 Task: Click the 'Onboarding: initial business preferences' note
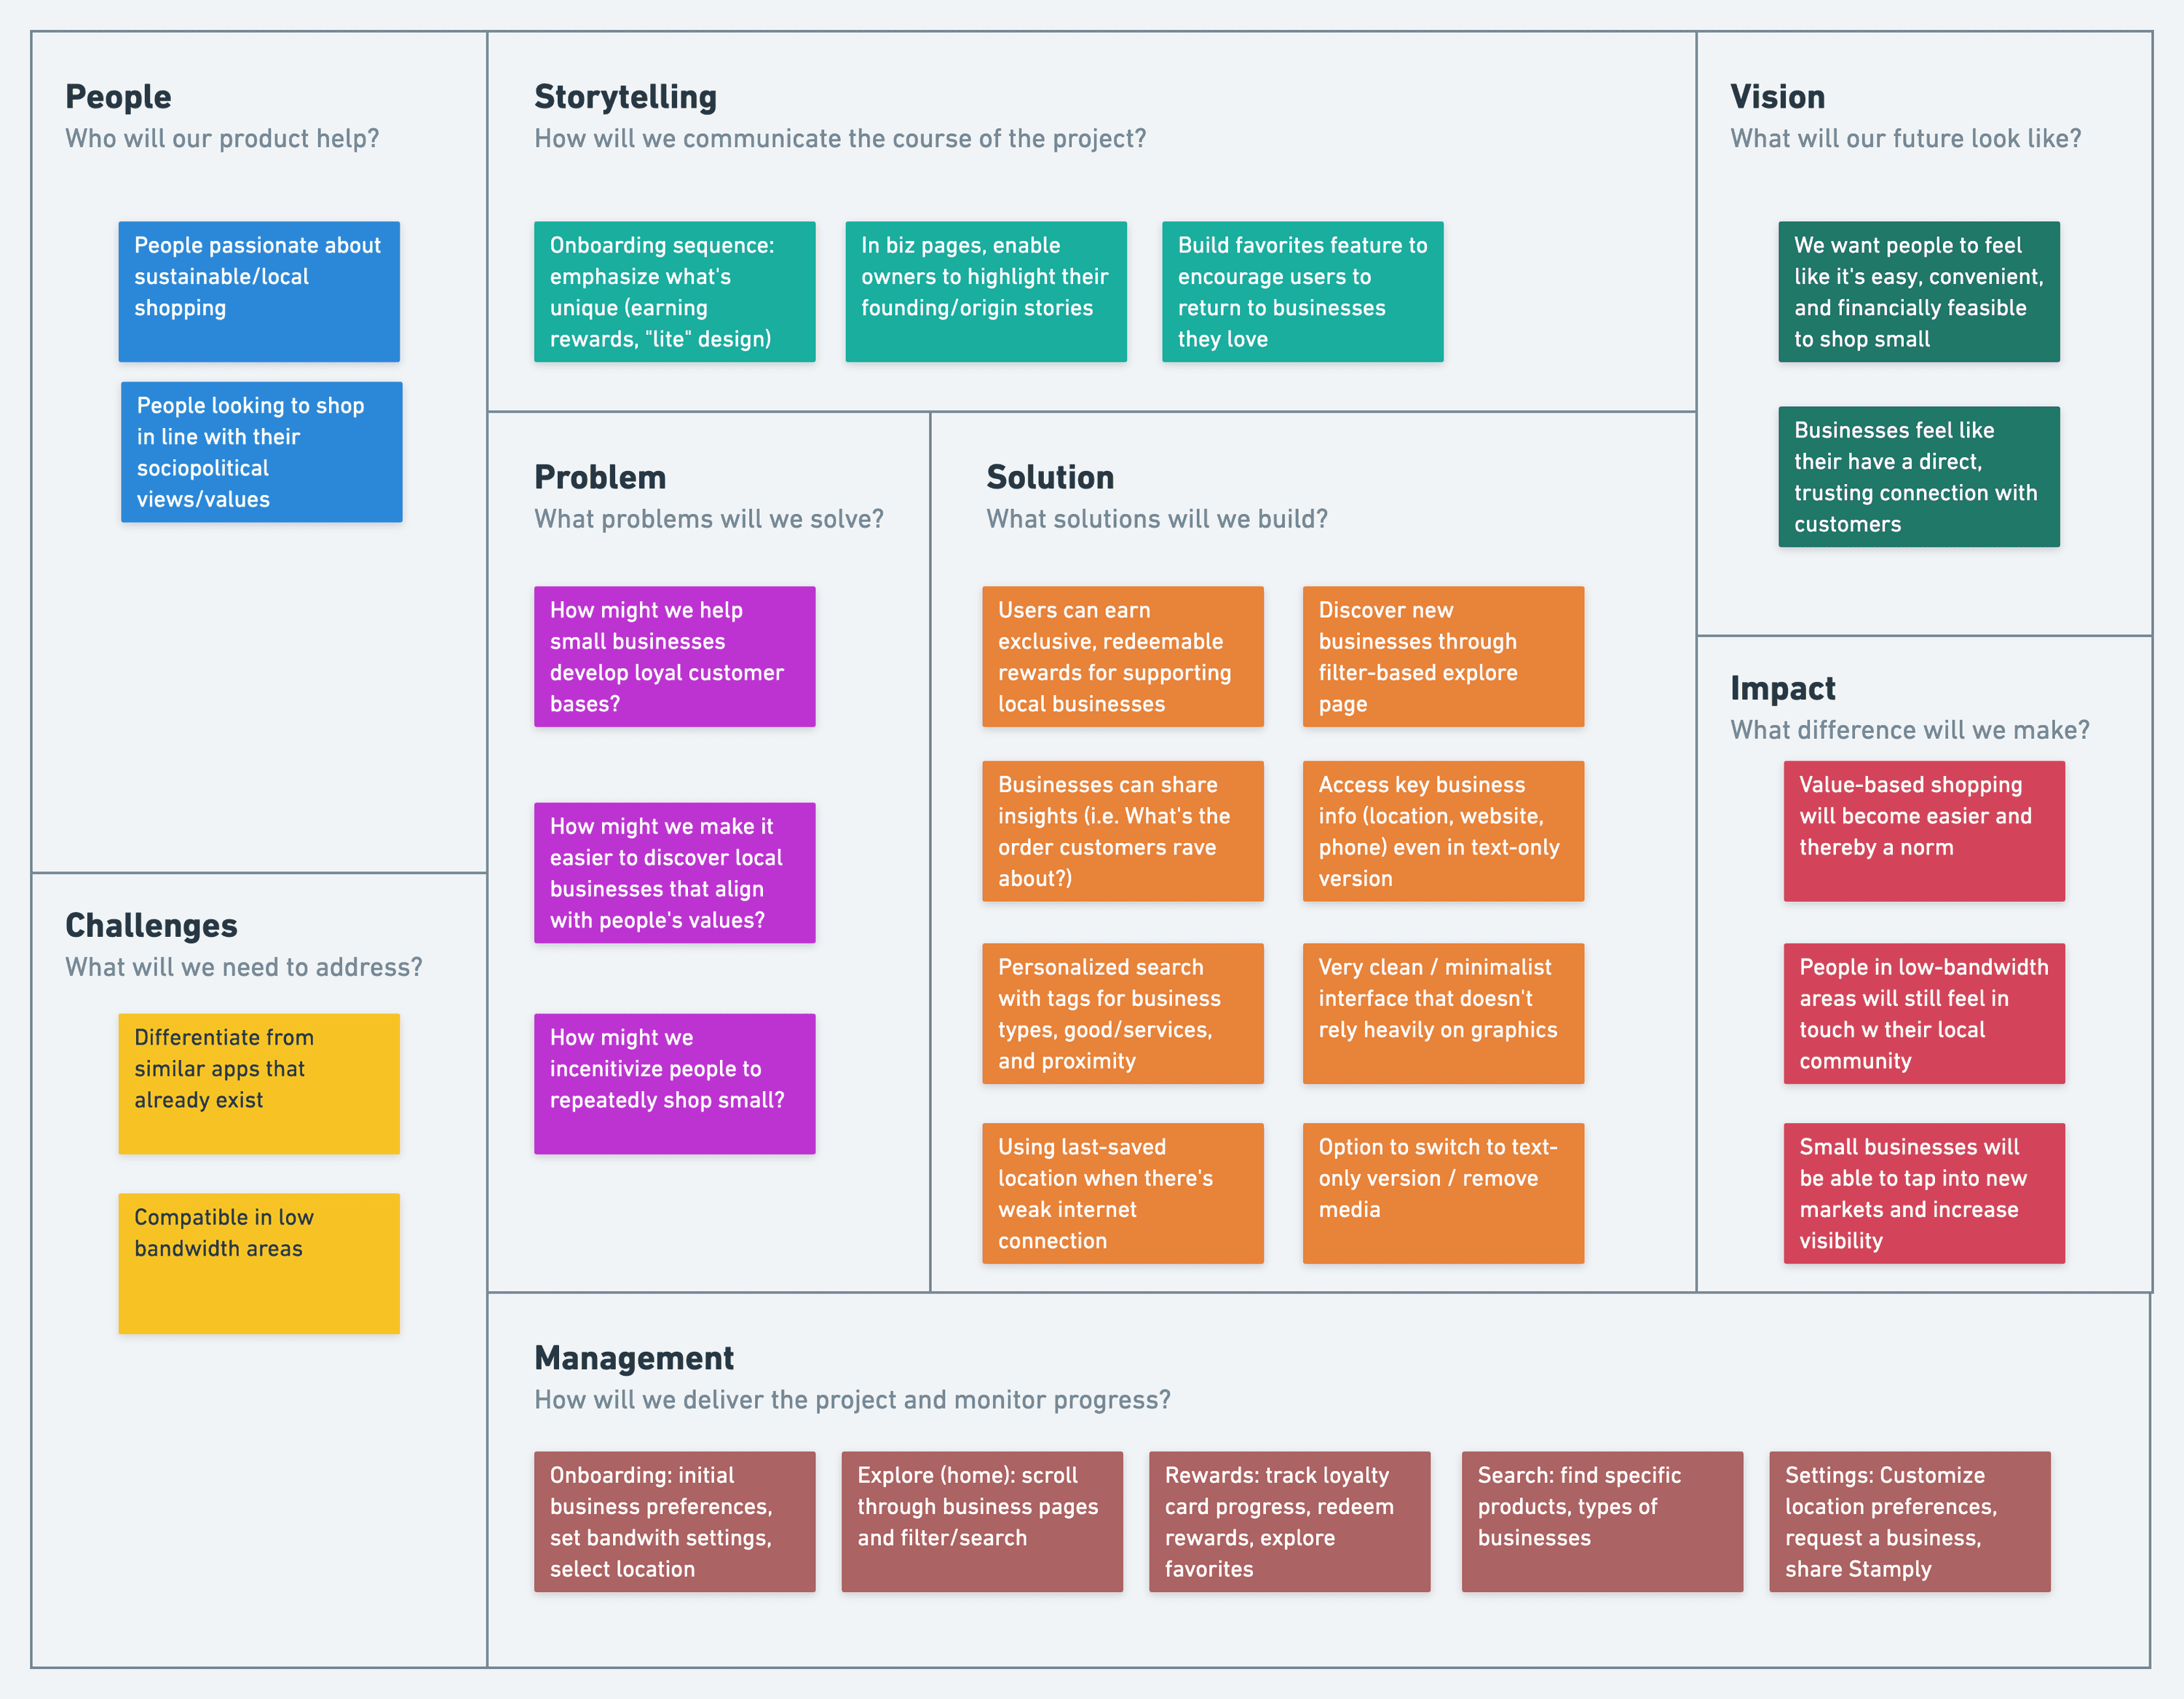click(x=675, y=1521)
